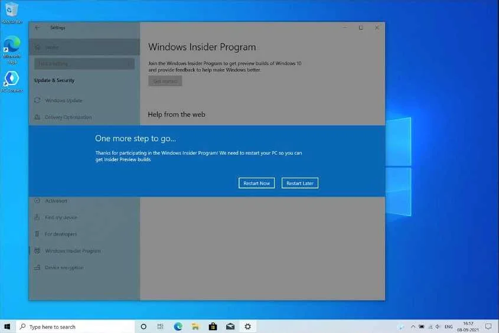Click the volume speaker tray icon
Image resolution: width=499 pixels, height=333 pixels.
pyautogui.click(x=438, y=327)
